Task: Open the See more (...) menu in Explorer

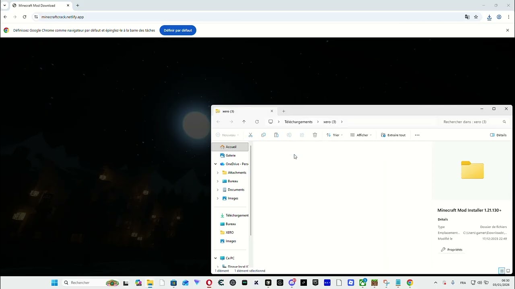Action: click(x=417, y=135)
